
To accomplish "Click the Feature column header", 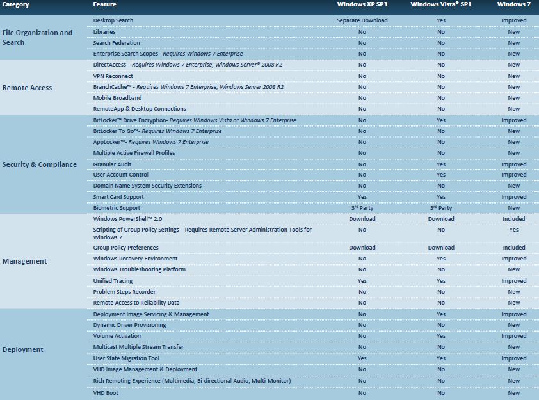I will click(x=104, y=4).
